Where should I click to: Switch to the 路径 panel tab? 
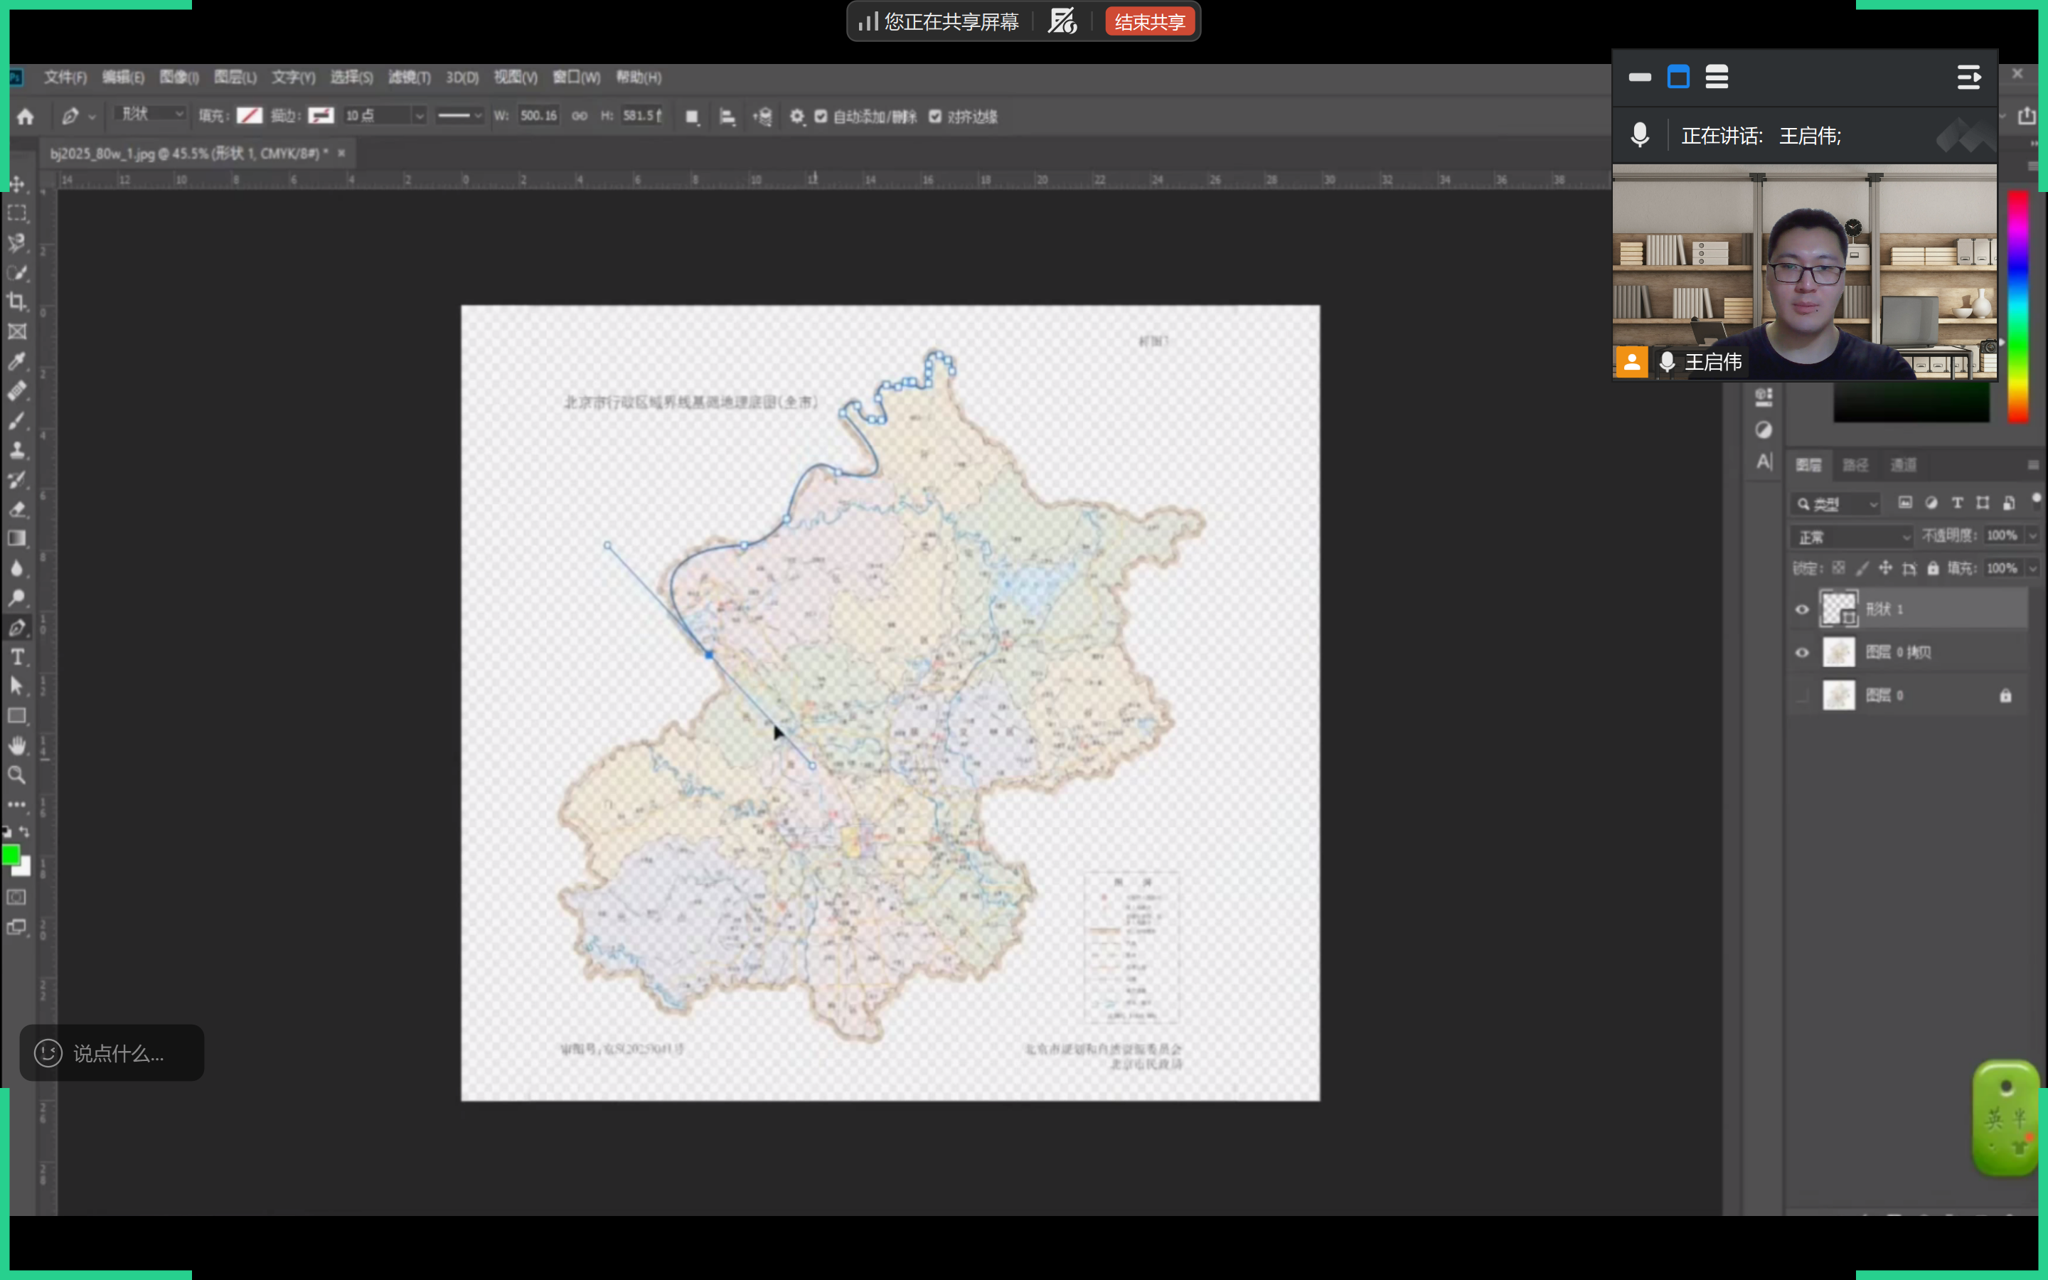pyautogui.click(x=1855, y=465)
